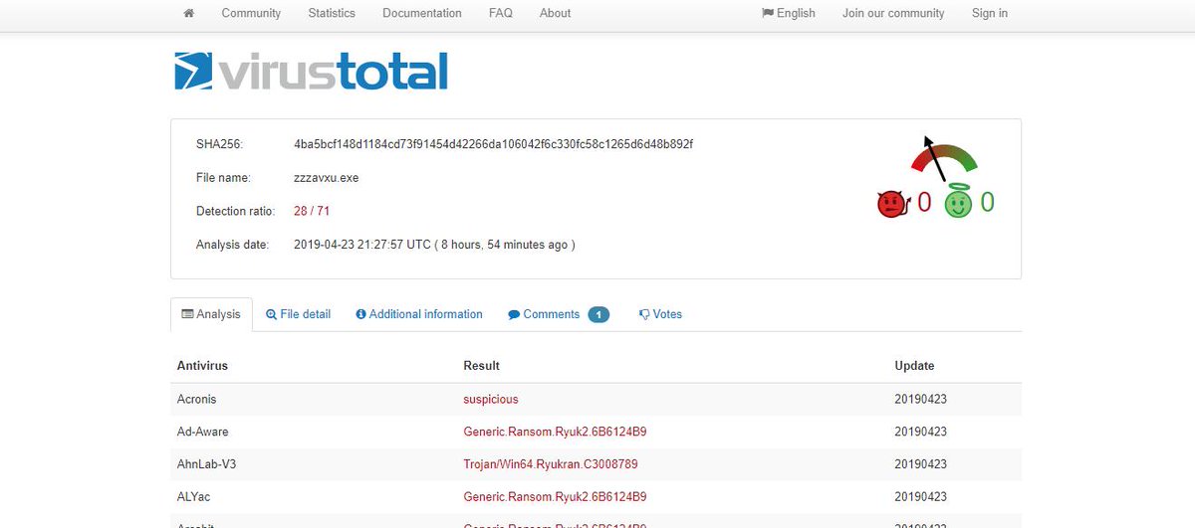This screenshot has height=528, width=1195.
Task: Open the FAQ page
Action: pyautogui.click(x=501, y=13)
